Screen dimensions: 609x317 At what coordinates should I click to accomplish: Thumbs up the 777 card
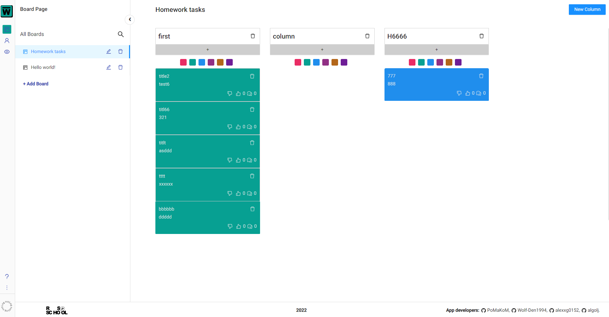point(468,93)
